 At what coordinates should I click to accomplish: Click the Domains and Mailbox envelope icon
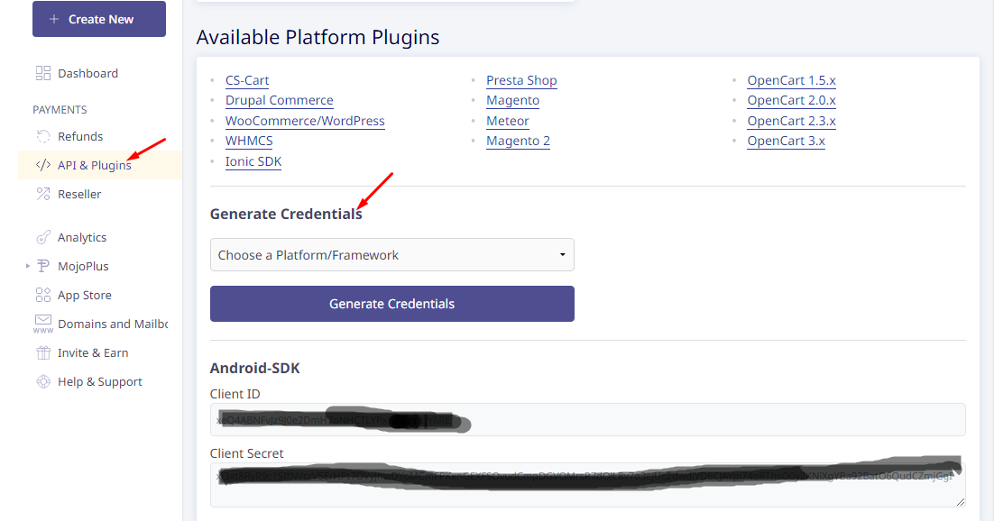(42, 323)
